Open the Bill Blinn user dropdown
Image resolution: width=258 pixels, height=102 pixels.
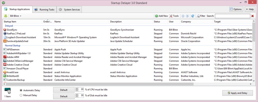[x=16, y=16]
